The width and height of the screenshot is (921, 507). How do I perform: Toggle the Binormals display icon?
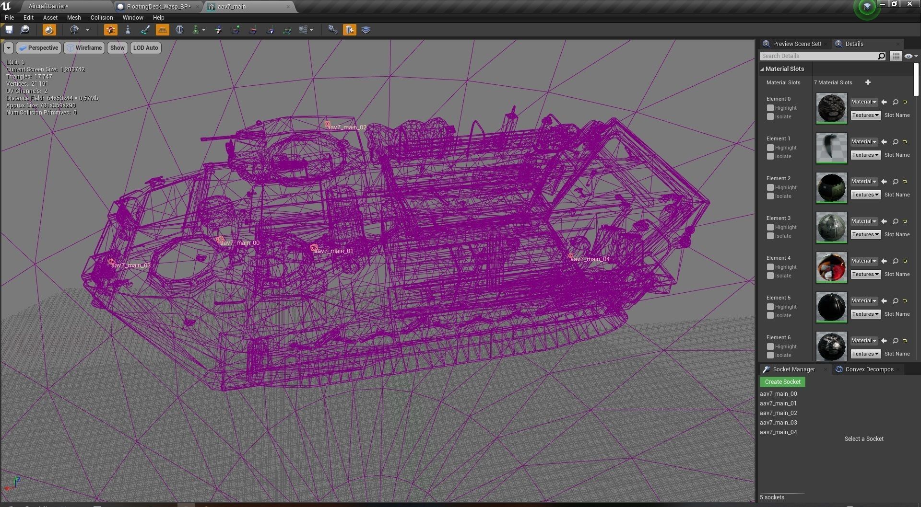click(x=270, y=30)
